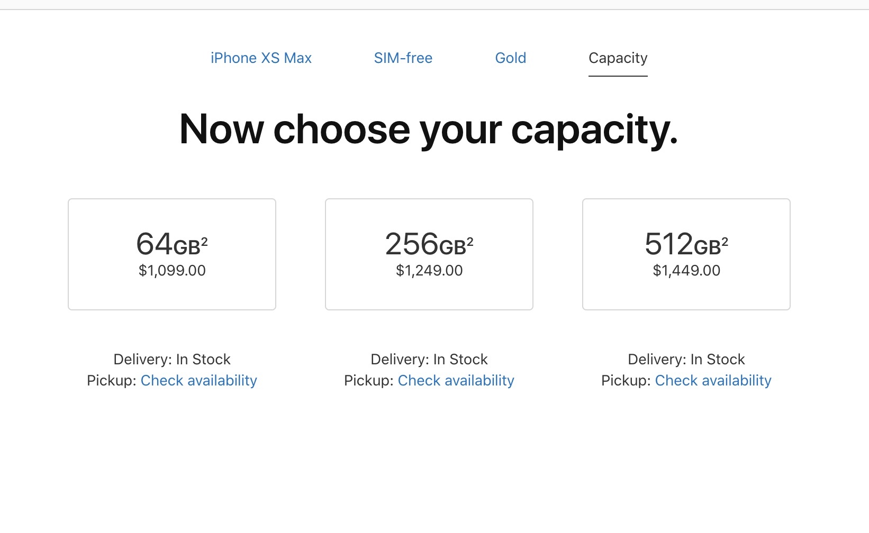This screenshot has width=869, height=533.
Task: Choose the 512GB capacity option
Action: pyautogui.click(x=686, y=254)
